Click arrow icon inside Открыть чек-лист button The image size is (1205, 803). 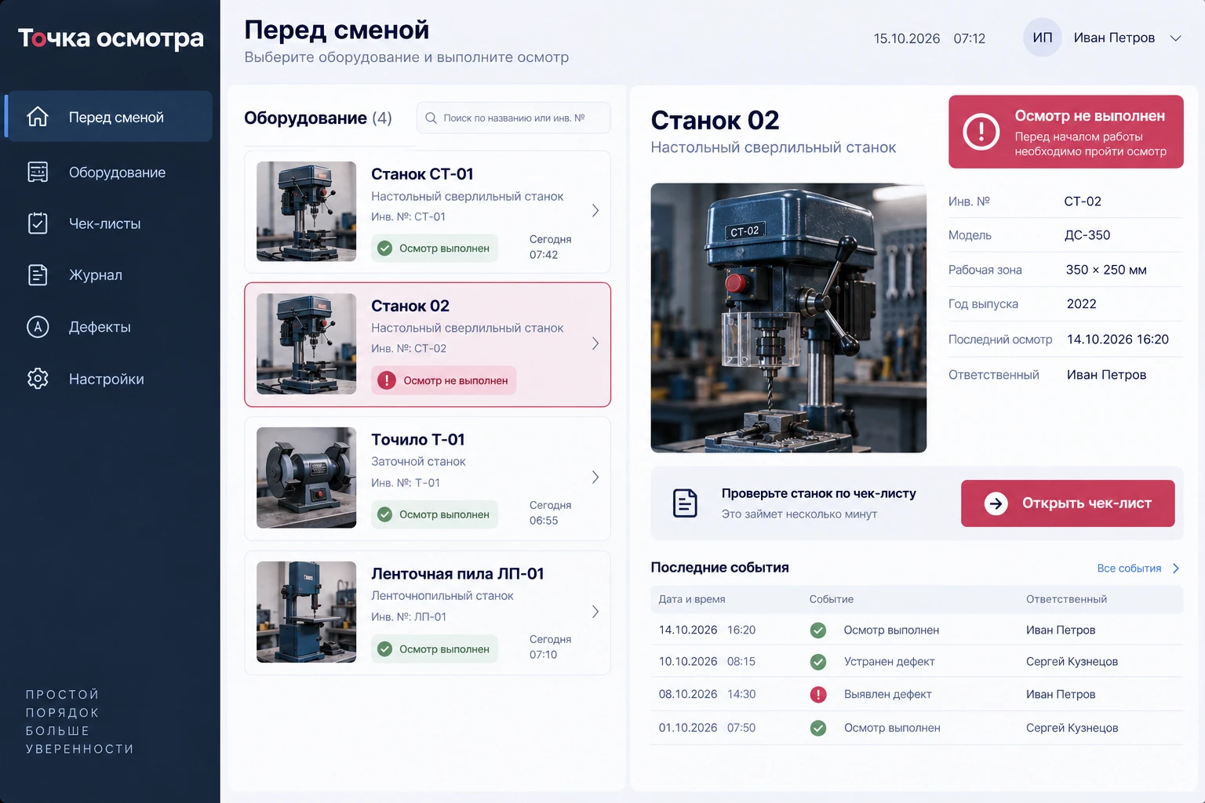tap(996, 503)
